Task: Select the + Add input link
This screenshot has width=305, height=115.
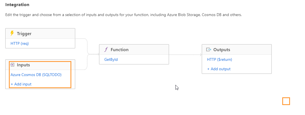Action: click(21, 84)
